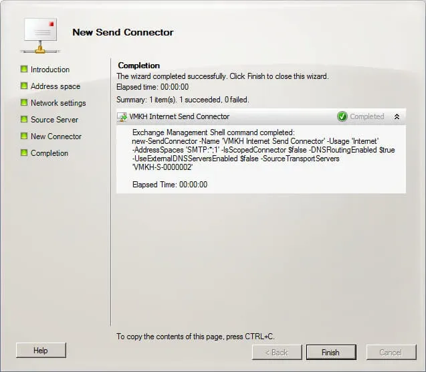Select the Address space step
This screenshot has height=372, width=426.
[56, 86]
